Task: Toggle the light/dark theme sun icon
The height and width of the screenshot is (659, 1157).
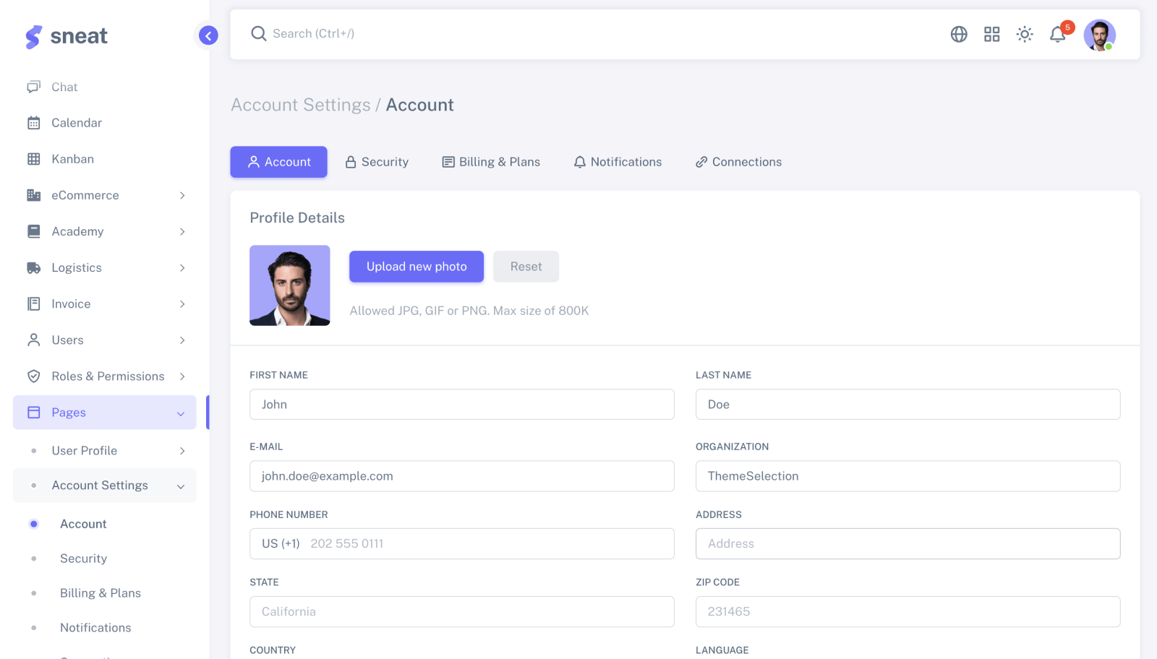Action: point(1025,34)
